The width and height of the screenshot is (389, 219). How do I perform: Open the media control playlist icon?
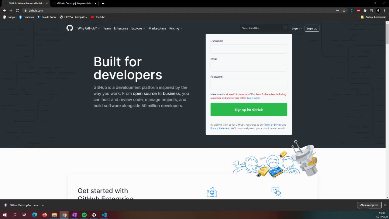coord(371,10)
